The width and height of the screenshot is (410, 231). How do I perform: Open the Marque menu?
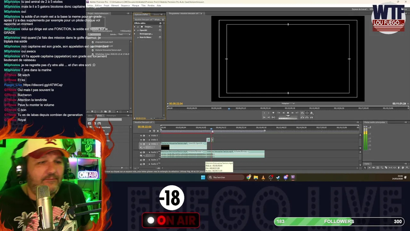(x=135, y=5)
